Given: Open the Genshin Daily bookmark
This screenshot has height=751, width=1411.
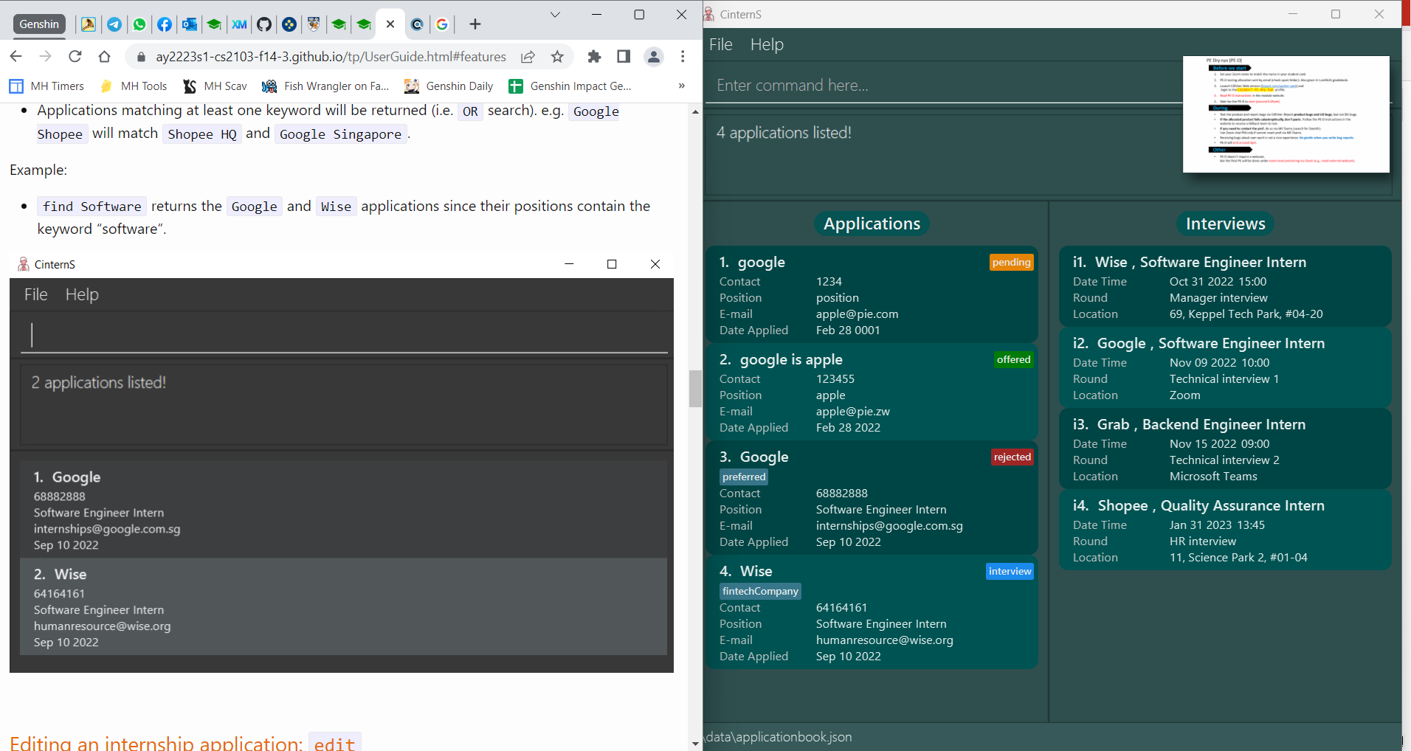Looking at the screenshot, I should coord(449,86).
